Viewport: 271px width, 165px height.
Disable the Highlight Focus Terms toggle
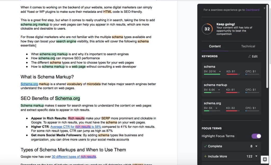click(x=256, y=136)
